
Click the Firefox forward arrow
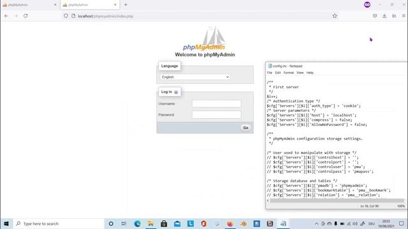[16, 16]
